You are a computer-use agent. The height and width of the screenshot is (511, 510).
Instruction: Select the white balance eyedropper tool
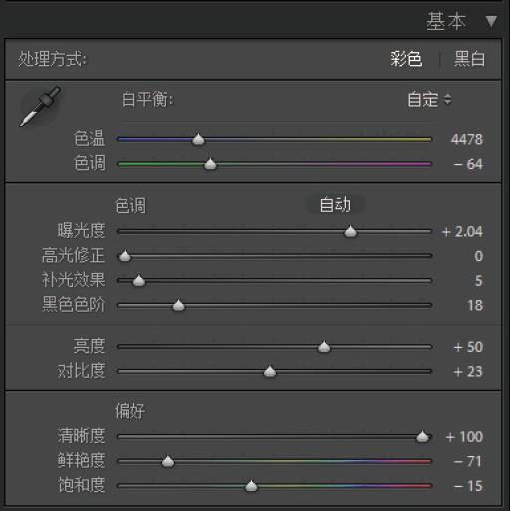(41, 106)
